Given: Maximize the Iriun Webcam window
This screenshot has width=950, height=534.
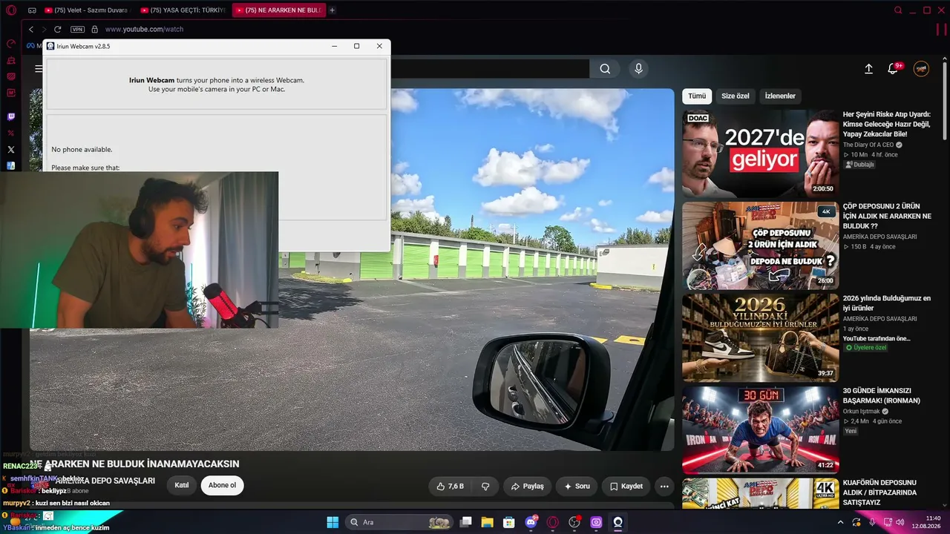Looking at the screenshot, I should (x=357, y=46).
